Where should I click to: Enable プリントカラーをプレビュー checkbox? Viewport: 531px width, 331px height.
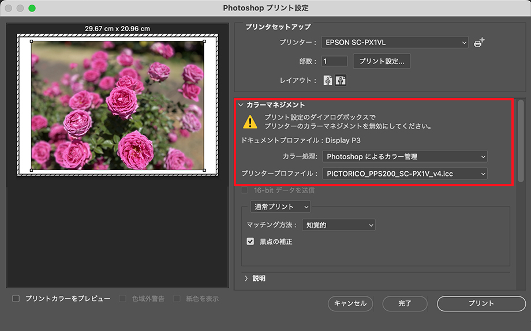[x=16, y=299]
